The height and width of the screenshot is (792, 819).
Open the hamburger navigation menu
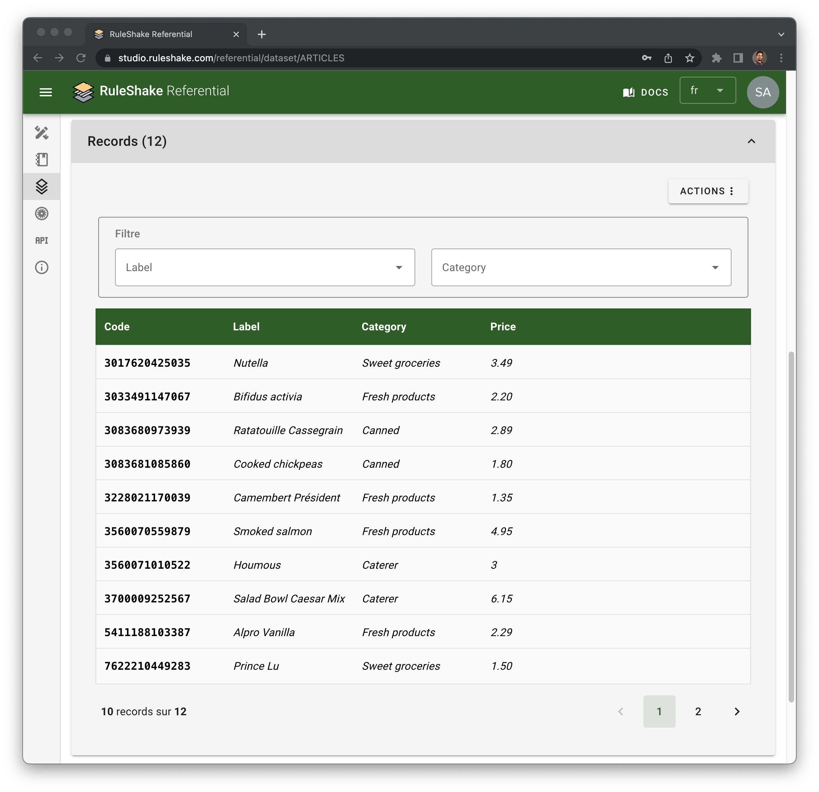(45, 92)
